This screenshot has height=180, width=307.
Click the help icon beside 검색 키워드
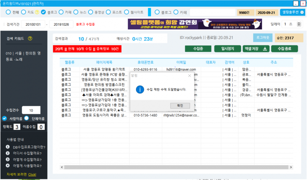pyautogui.click(x=30, y=38)
